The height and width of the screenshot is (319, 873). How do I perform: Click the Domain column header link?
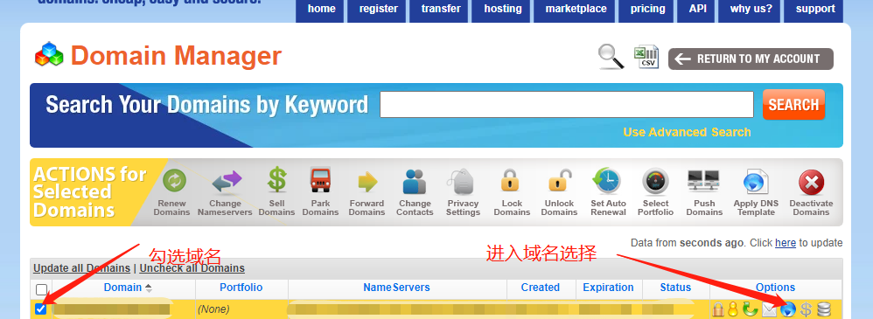point(122,288)
